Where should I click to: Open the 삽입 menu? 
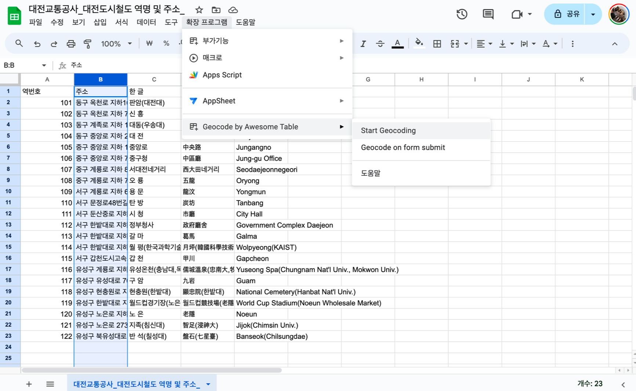click(x=100, y=22)
